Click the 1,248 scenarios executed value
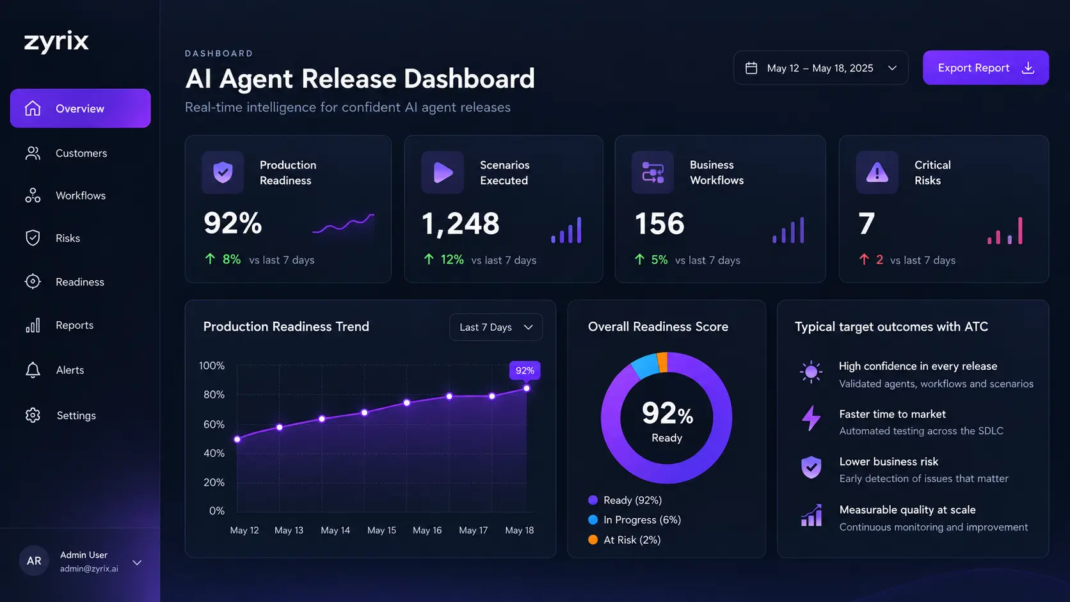Image resolution: width=1070 pixels, height=602 pixels. point(461,224)
